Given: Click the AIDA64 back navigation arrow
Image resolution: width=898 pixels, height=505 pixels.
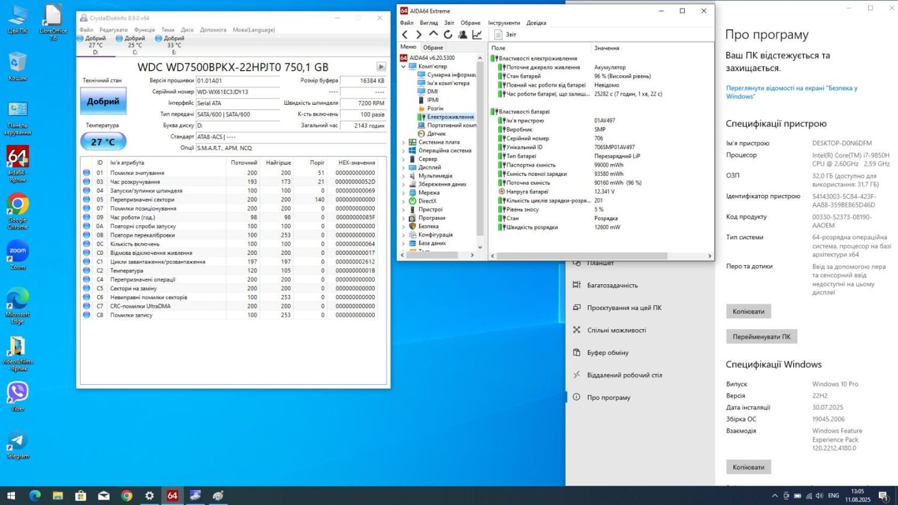Looking at the screenshot, I should 405,35.
